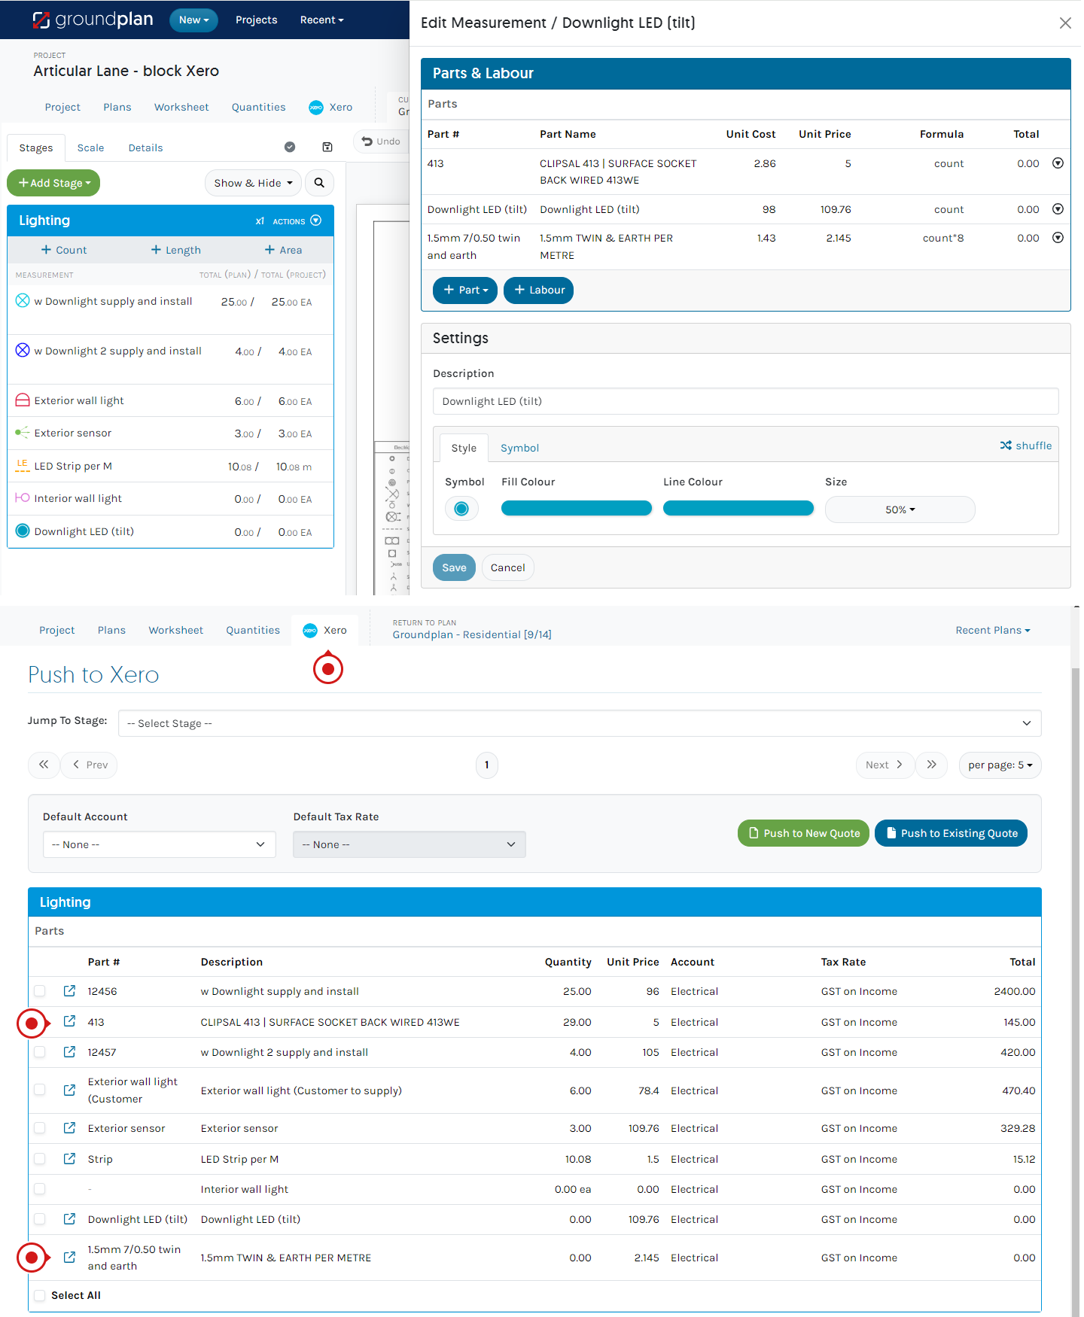The height and width of the screenshot is (1317, 1084).
Task: Open options for part 413 row
Action: click(1058, 163)
